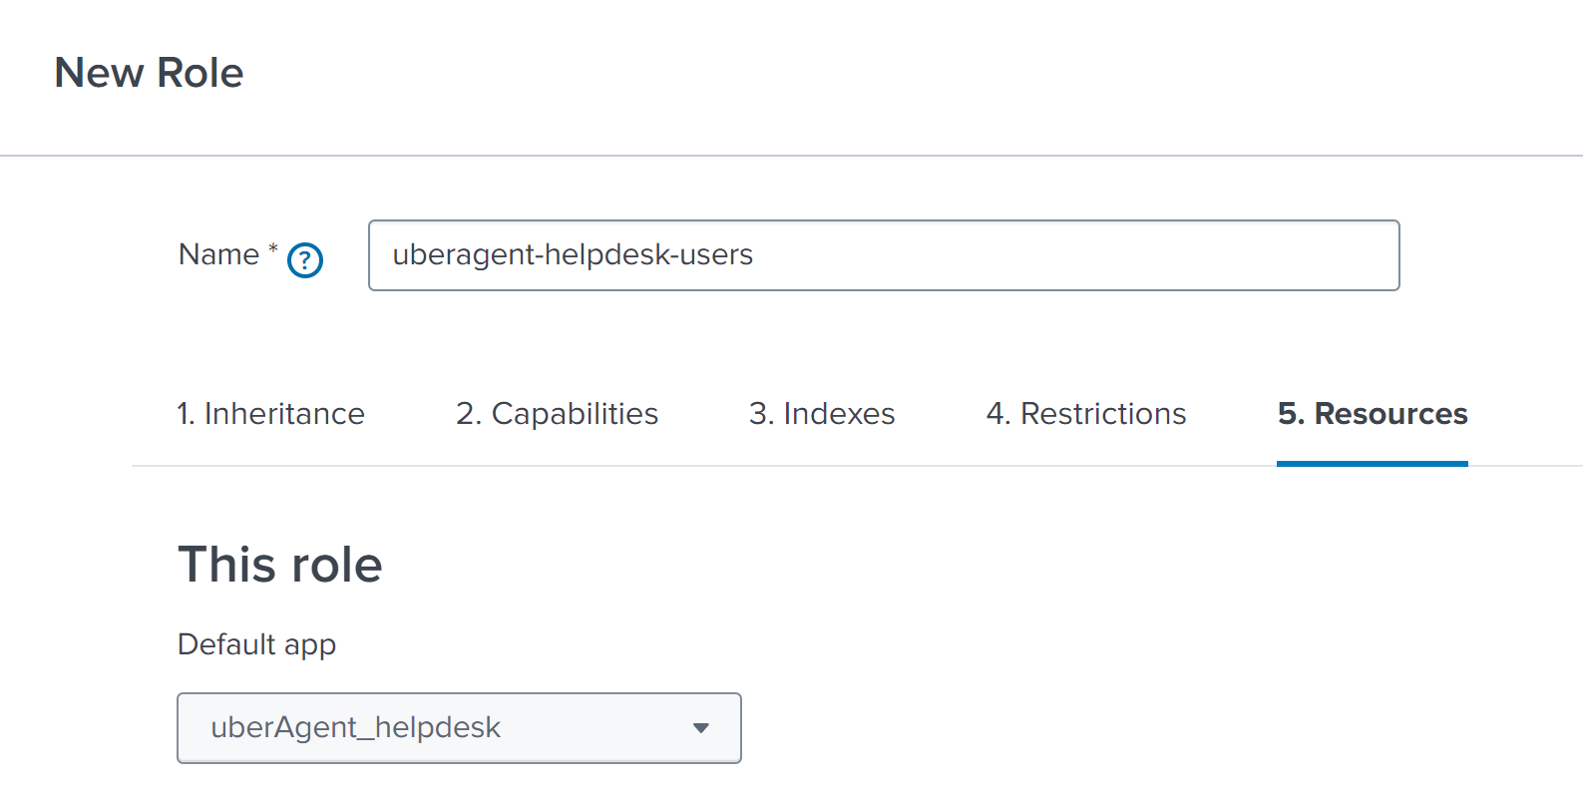Focus the role Name input field
This screenshot has width=1583, height=804.
[x=883, y=255]
